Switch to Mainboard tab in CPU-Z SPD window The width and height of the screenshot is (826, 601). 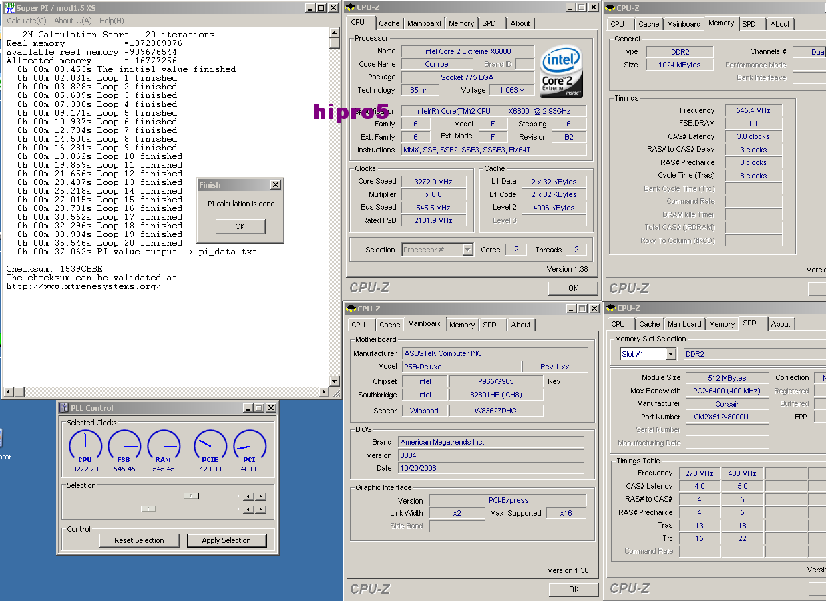pyautogui.click(x=684, y=324)
